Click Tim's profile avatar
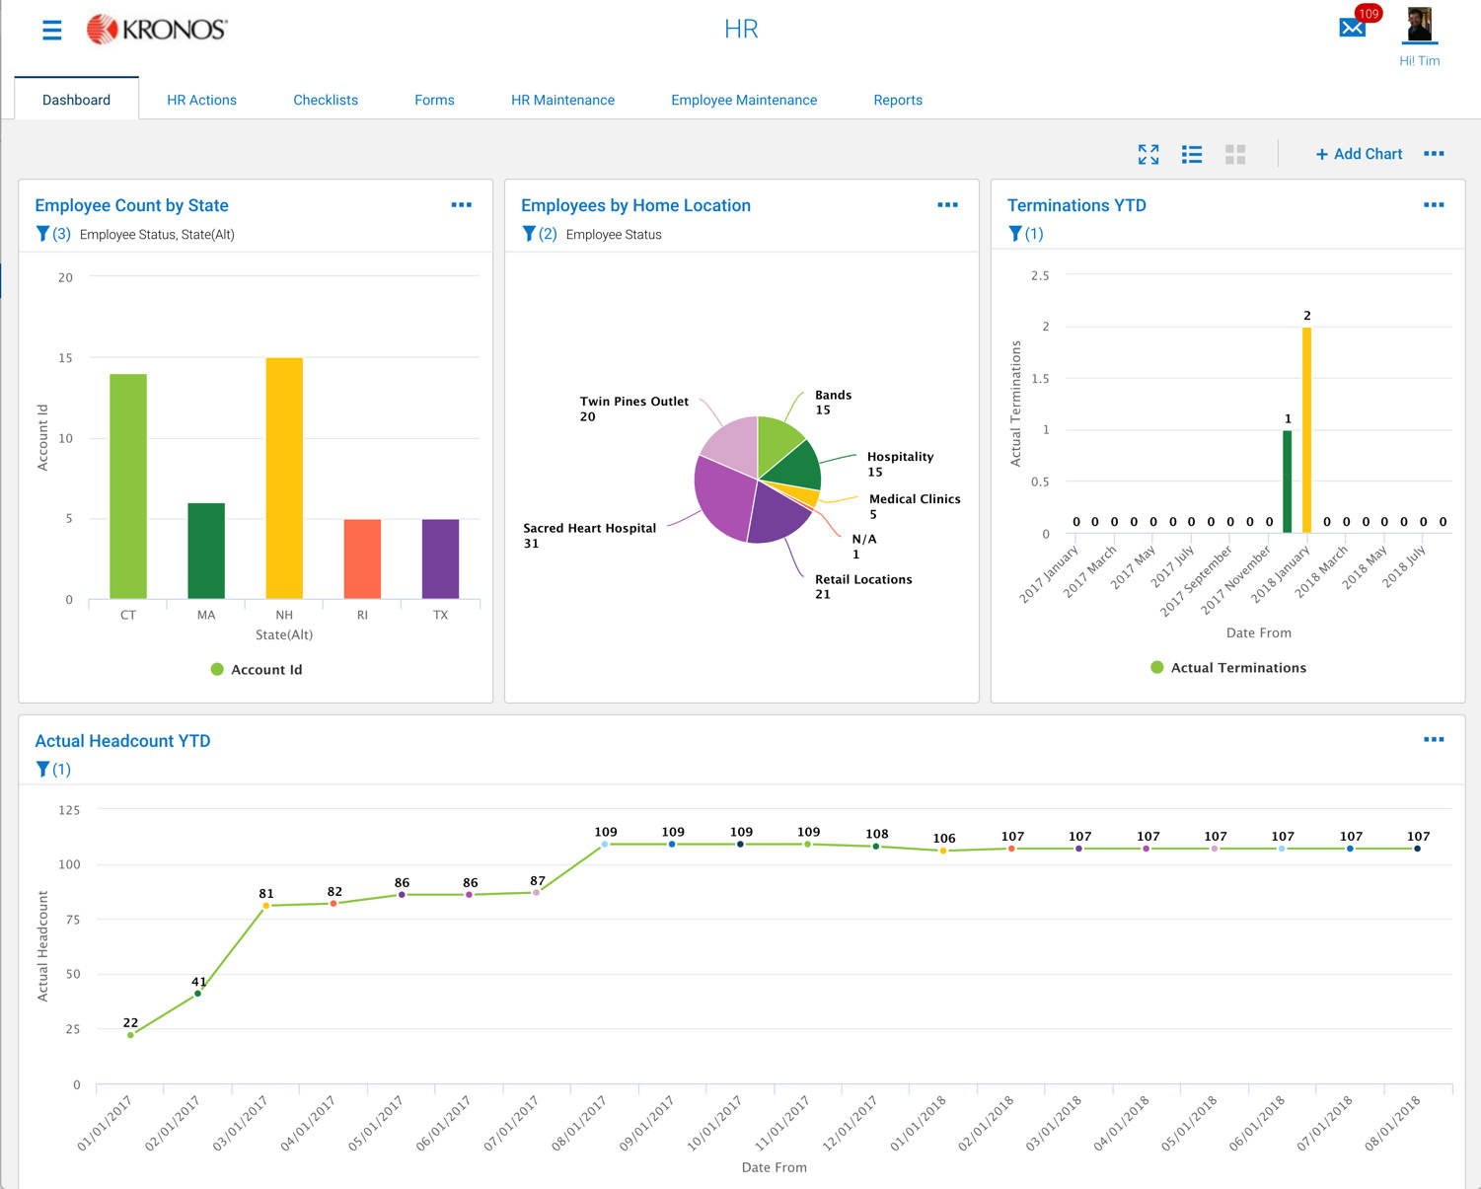 pyautogui.click(x=1421, y=27)
